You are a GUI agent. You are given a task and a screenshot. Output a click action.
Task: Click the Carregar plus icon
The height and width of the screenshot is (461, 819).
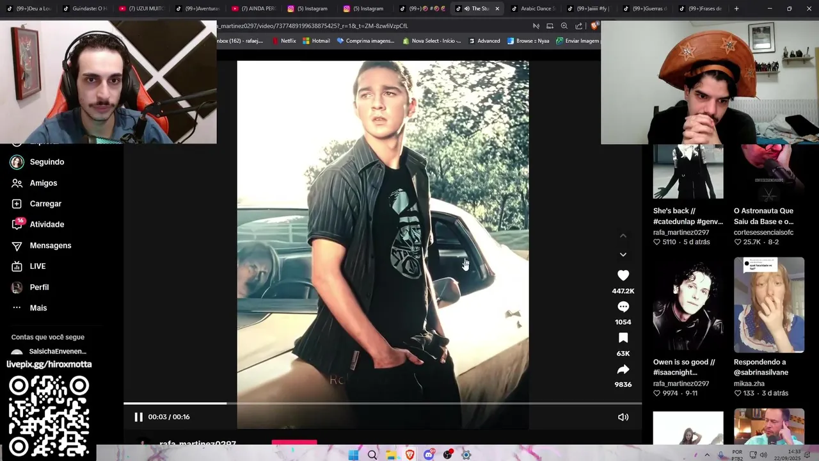point(17,204)
